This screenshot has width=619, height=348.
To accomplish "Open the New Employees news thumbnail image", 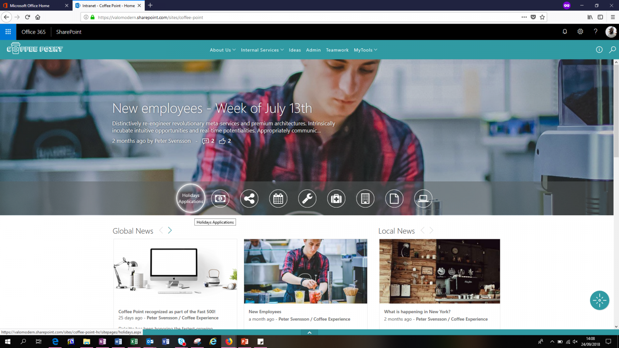I will 306,271.
